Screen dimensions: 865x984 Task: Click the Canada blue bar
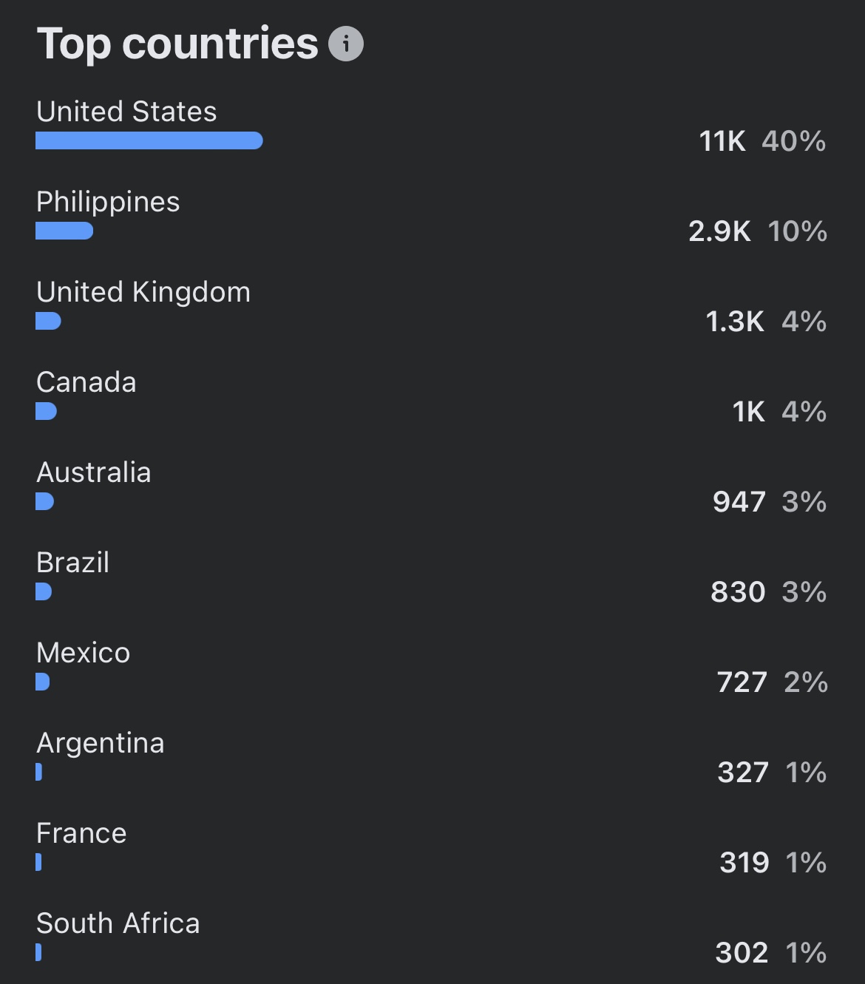[x=46, y=411]
